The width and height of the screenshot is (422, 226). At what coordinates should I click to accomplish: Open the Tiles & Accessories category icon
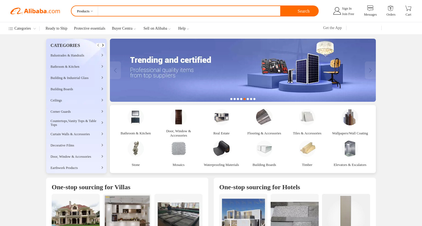click(x=307, y=117)
